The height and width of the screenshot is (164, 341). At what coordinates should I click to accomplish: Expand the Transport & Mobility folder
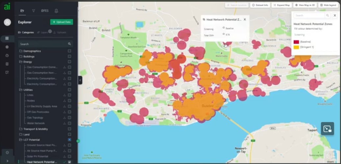click(x=21, y=129)
